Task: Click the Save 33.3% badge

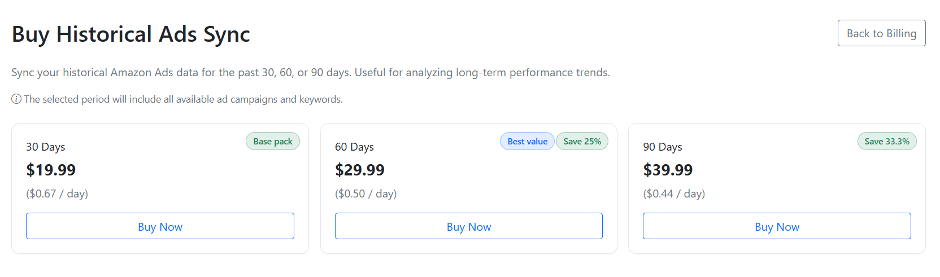Action: click(x=887, y=142)
